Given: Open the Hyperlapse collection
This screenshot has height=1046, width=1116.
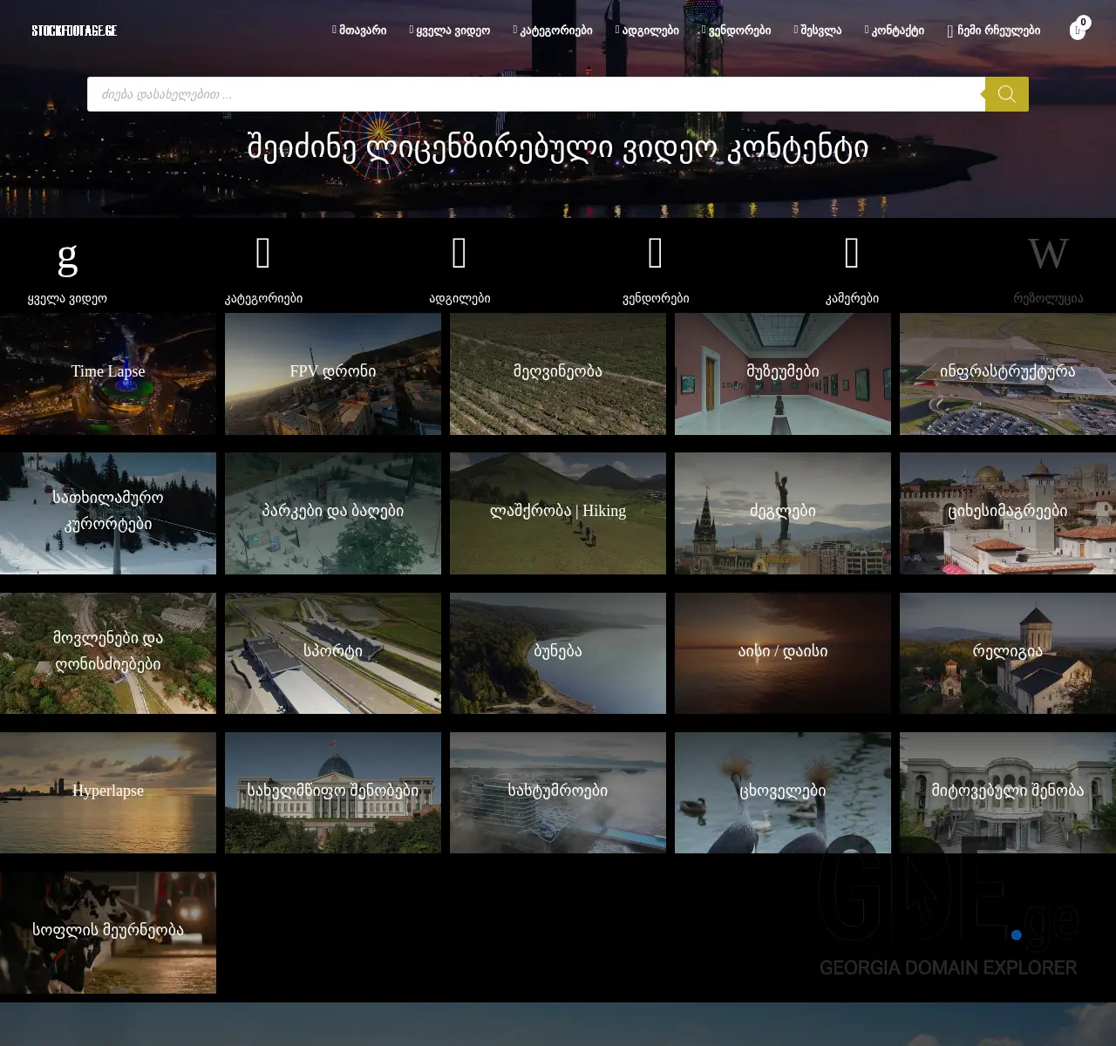Looking at the screenshot, I should [x=108, y=791].
